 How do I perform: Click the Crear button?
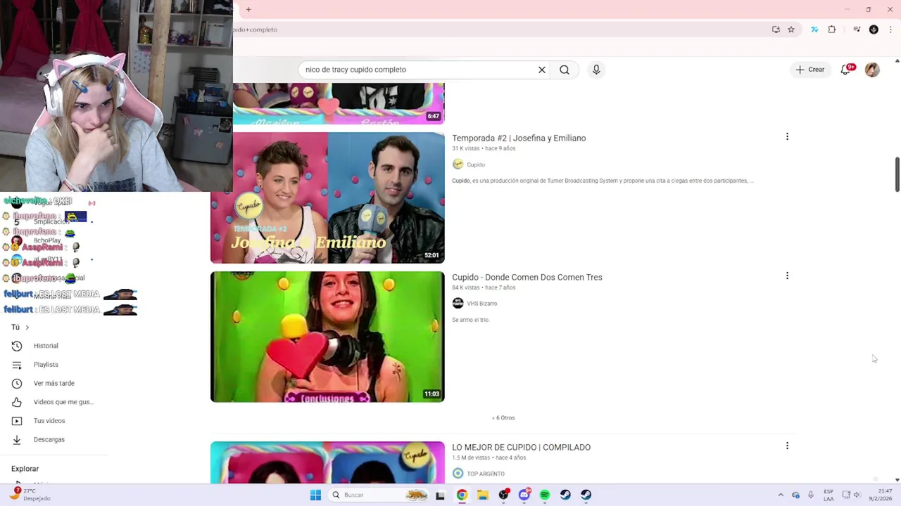(x=810, y=70)
